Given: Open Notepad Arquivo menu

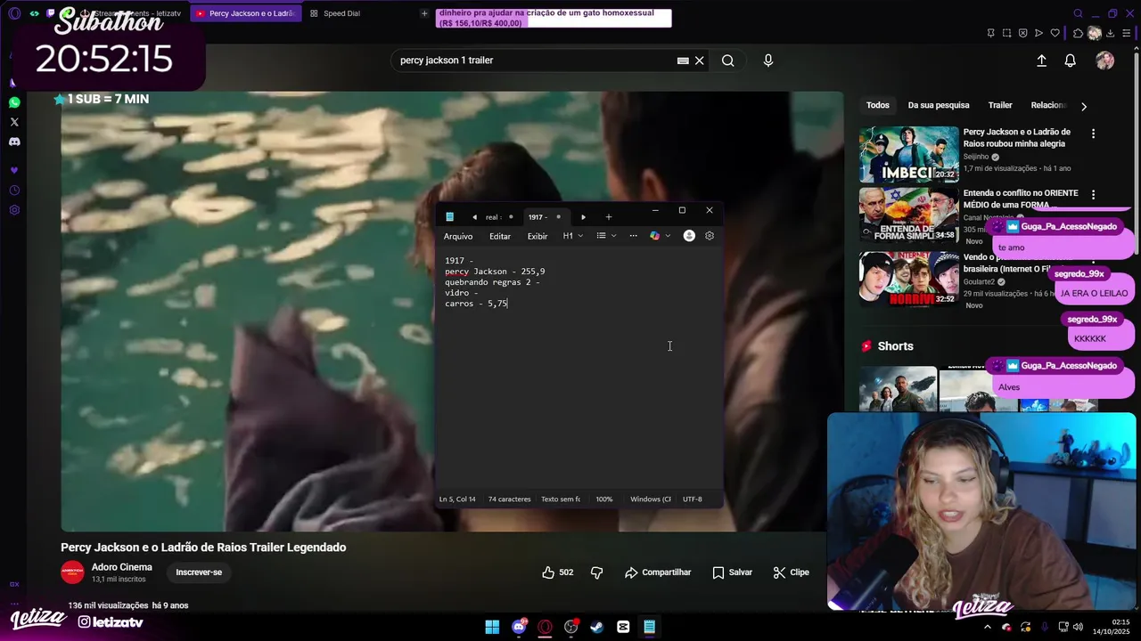Looking at the screenshot, I should 458,236.
